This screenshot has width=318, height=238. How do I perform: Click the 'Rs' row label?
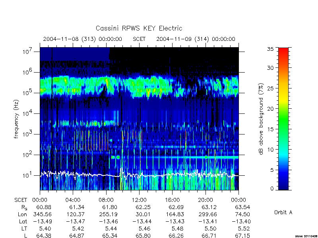click(24, 207)
